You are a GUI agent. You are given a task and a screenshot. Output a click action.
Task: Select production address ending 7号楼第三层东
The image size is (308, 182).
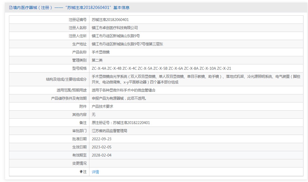coord(127,44)
